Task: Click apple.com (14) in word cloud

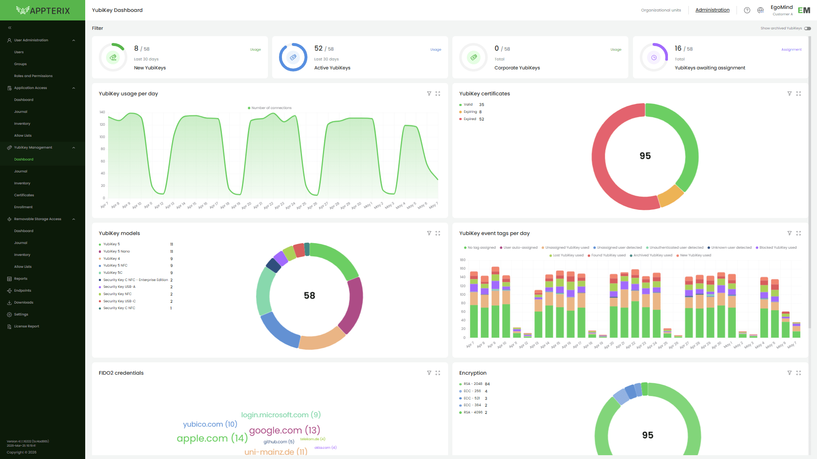Action: point(212,439)
